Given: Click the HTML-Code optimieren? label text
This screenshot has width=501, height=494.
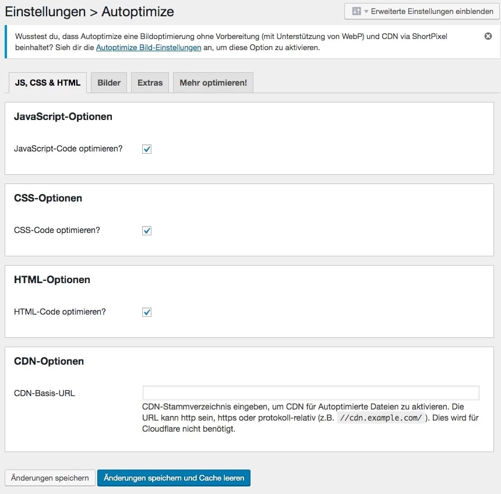Looking at the screenshot, I should tap(60, 312).
